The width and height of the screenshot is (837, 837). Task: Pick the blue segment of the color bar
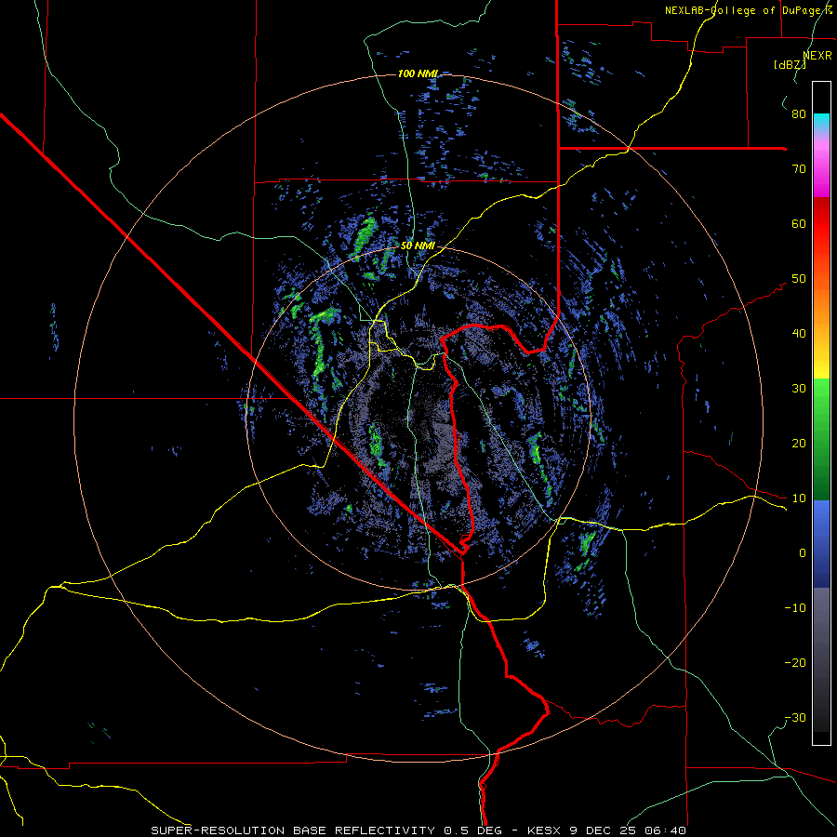(821, 525)
